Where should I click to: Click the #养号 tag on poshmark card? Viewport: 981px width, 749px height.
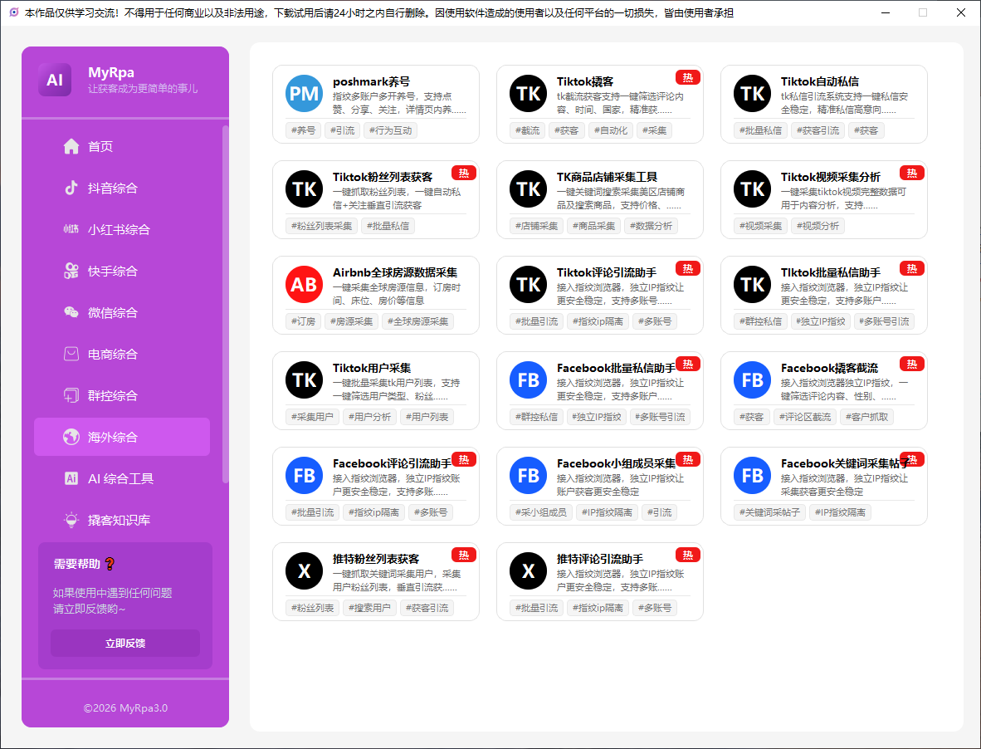(304, 130)
